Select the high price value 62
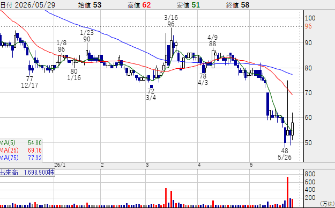This screenshot has width=335, height=208. click(x=146, y=5)
